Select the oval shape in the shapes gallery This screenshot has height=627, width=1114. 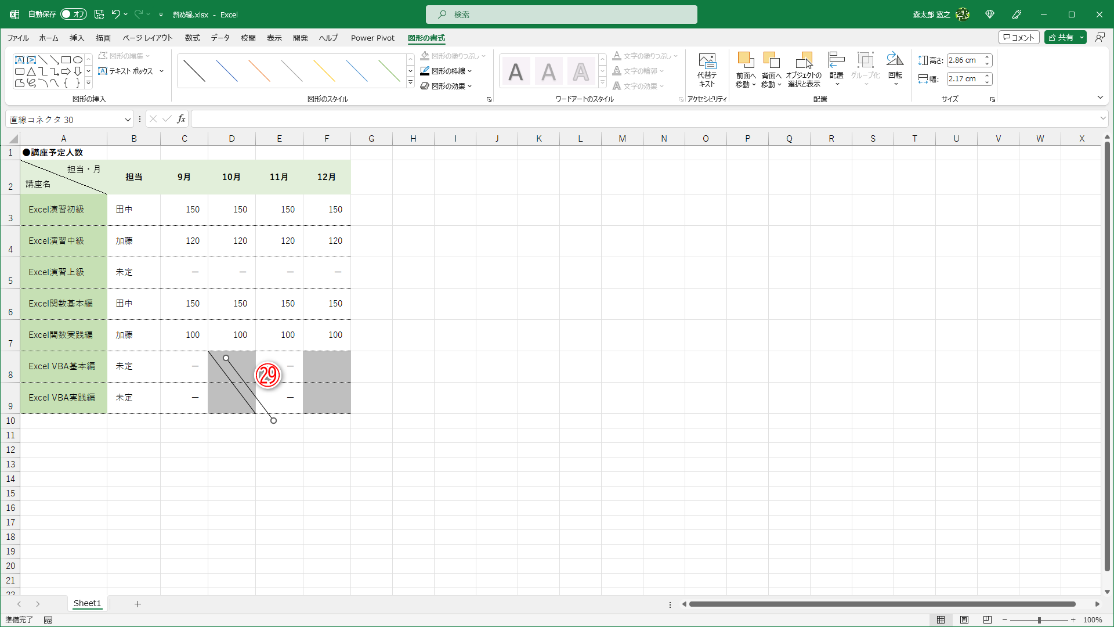77,60
